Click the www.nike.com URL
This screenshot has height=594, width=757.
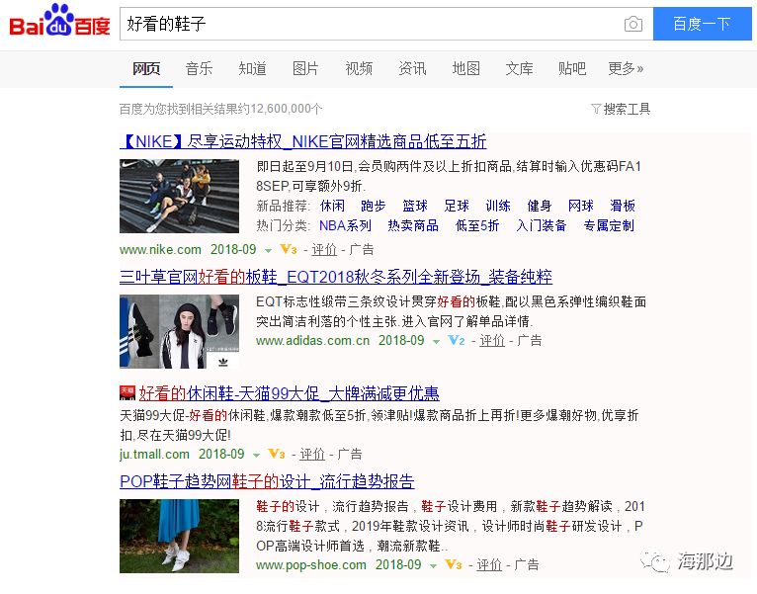(x=160, y=250)
